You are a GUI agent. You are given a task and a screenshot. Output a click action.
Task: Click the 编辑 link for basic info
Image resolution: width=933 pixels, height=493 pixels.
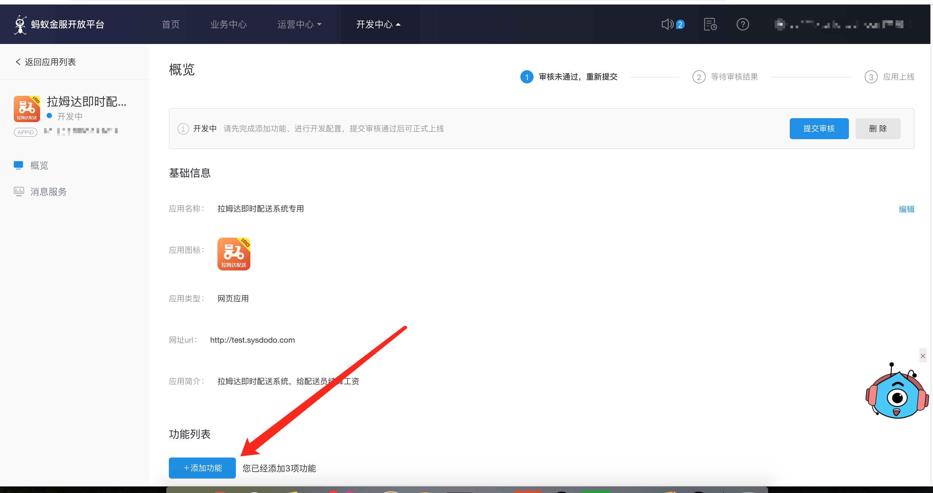coord(906,209)
